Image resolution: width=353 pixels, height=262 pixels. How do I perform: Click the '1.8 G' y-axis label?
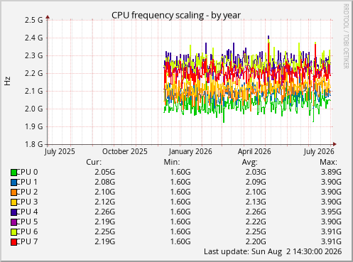click(x=34, y=144)
